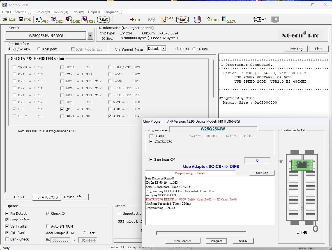The width and height of the screenshot is (332, 250).
Task: Click the BLANK check toolbar icon
Action: (x=73, y=20)
